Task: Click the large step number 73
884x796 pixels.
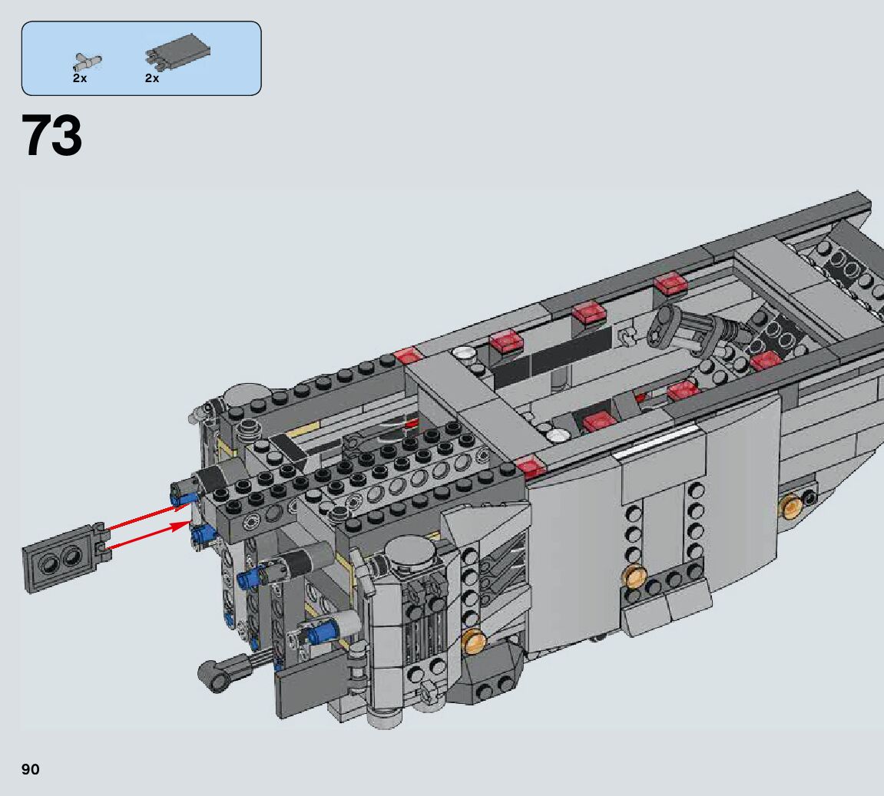Action: click(x=52, y=136)
